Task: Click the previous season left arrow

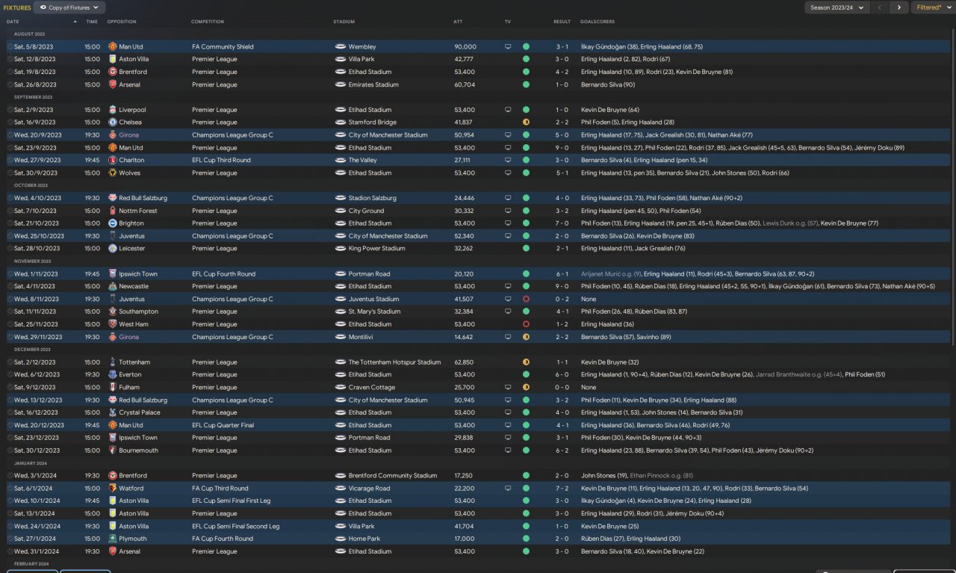Action: [880, 7]
